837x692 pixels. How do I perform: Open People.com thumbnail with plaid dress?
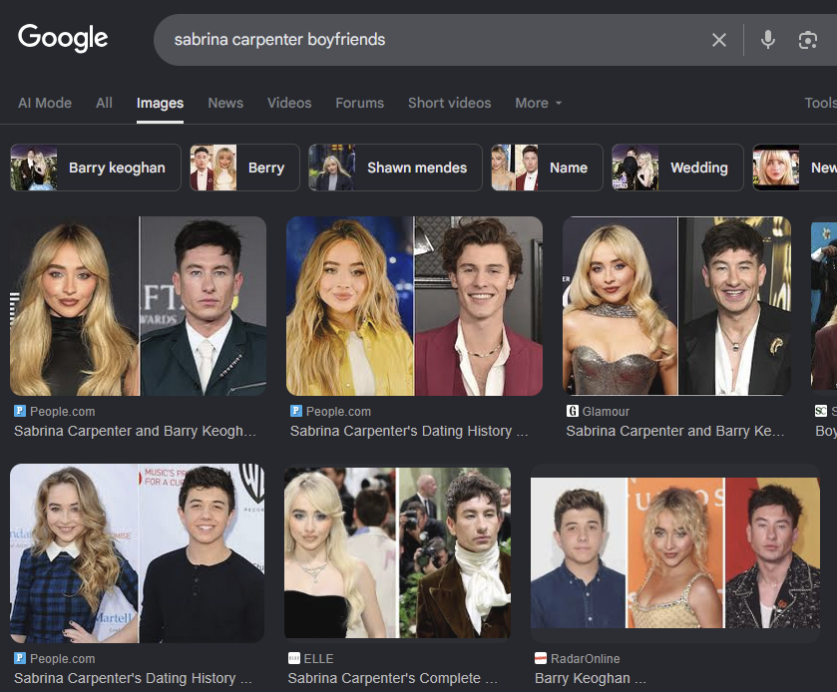click(138, 553)
